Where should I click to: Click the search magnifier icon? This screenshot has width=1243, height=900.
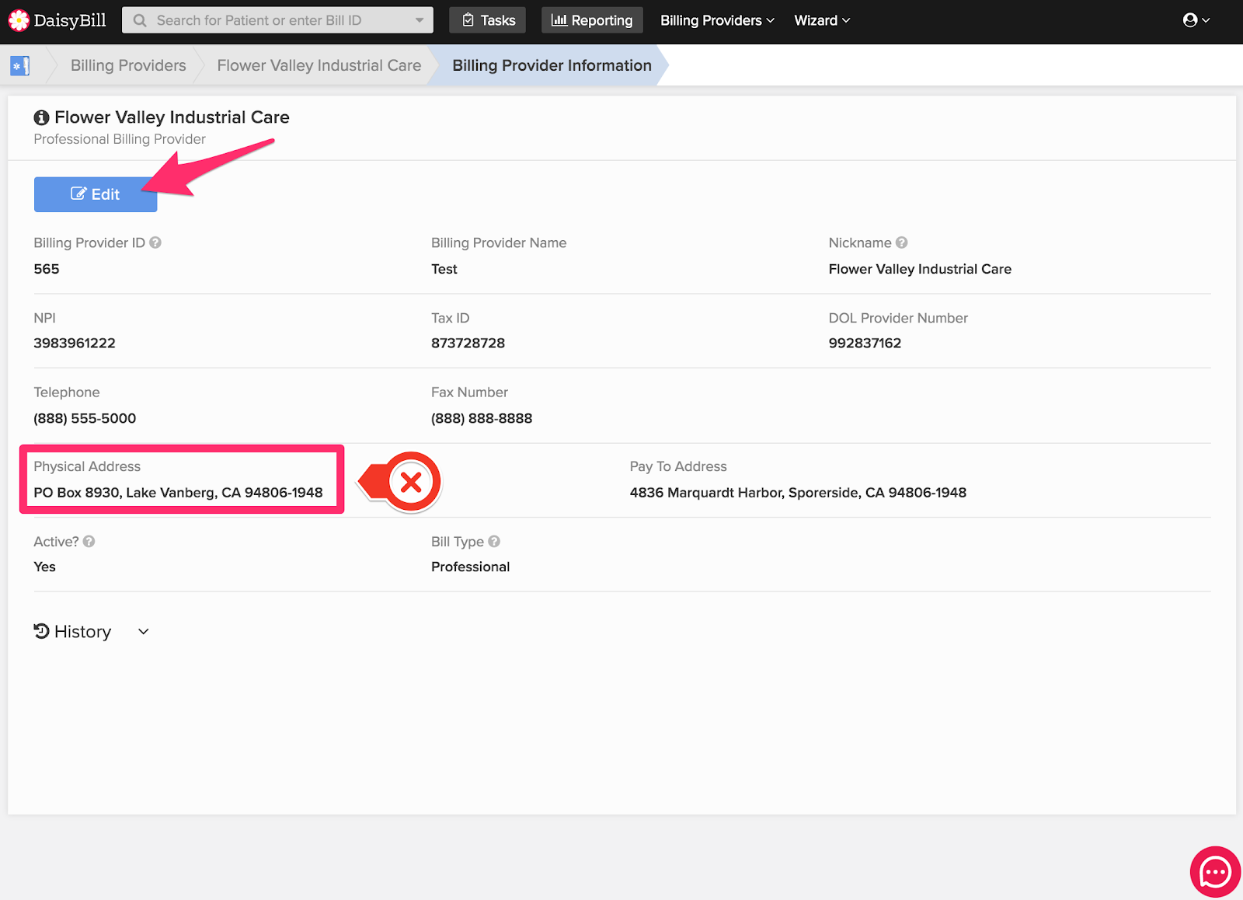(x=140, y=20)
